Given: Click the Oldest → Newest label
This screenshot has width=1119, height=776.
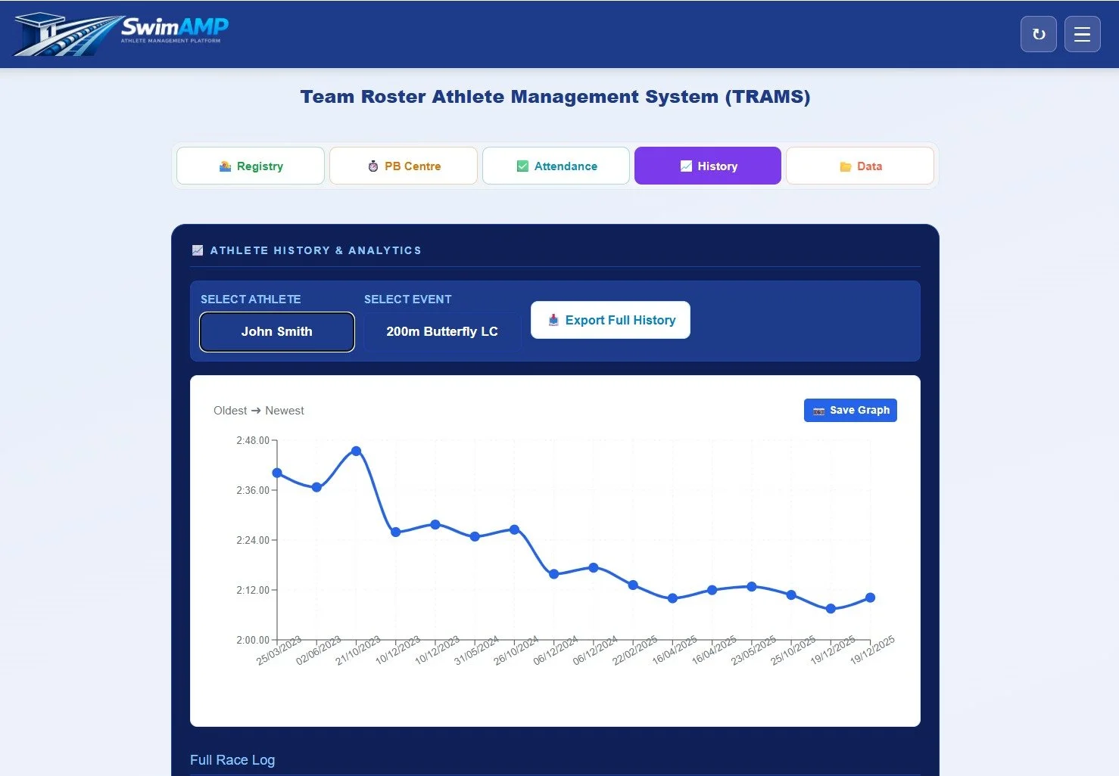Looking at the screenshot, I should 259,411.
